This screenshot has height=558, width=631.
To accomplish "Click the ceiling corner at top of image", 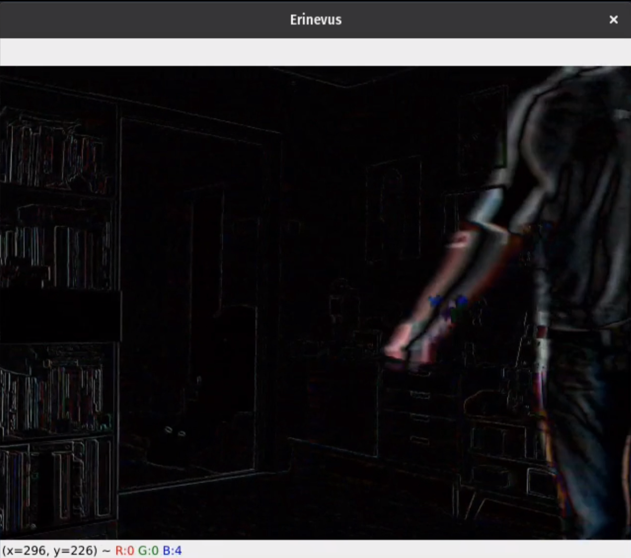I will [x=345, y=85].
